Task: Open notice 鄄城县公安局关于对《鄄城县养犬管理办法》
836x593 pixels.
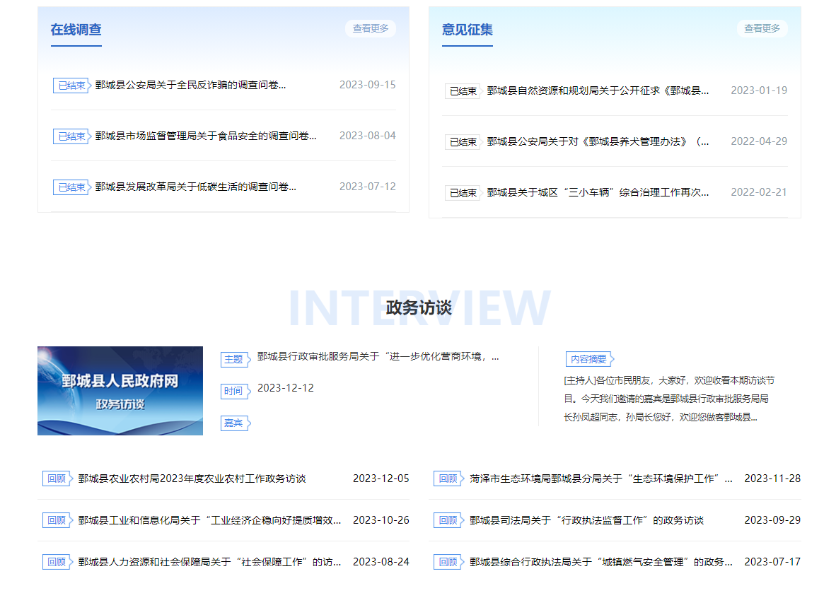Action: pyautogui.click(x=598, y=142)
